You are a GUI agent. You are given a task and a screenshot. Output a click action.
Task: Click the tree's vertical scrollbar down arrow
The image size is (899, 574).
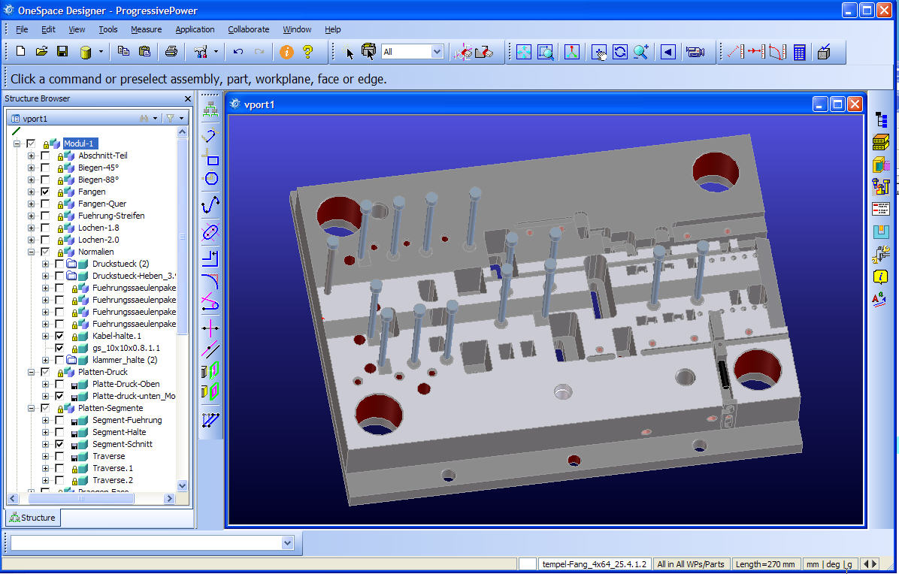pos(183,485)
